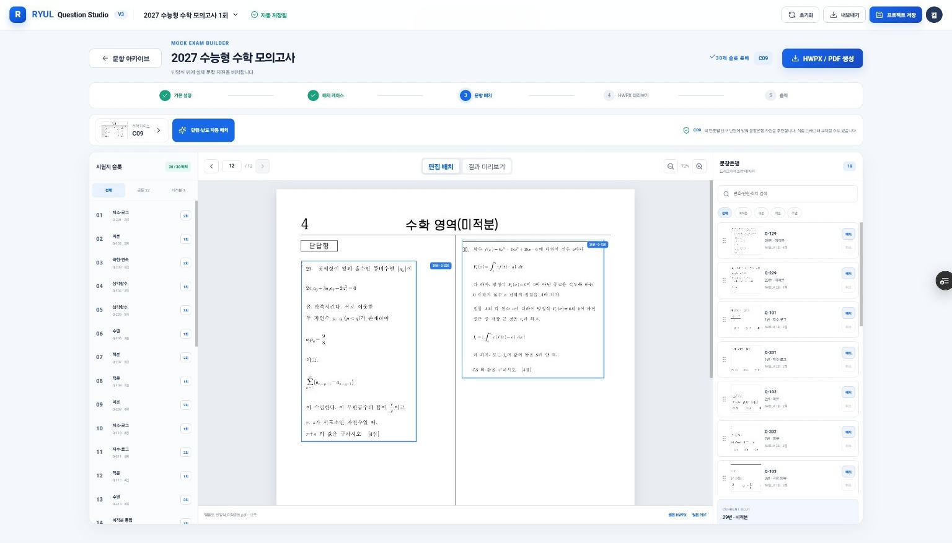Click the RYUL logo icon
The width and height of the screenshot is (952, 543).
pos(18,15)
